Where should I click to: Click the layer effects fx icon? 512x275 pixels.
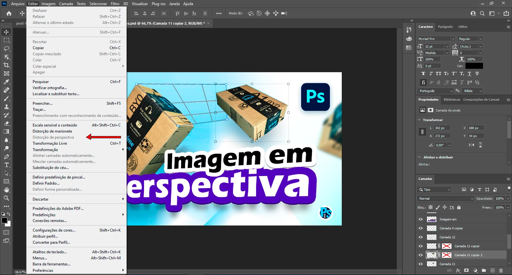pos(458,271)
